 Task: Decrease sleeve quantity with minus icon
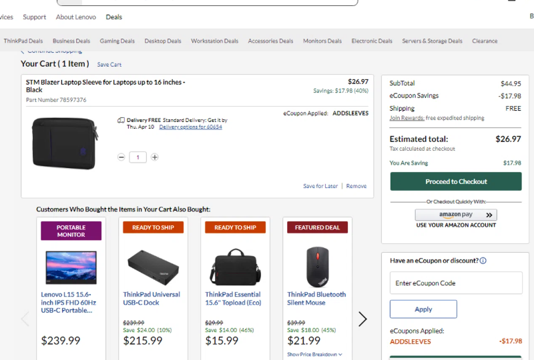(x=121, y=157)
